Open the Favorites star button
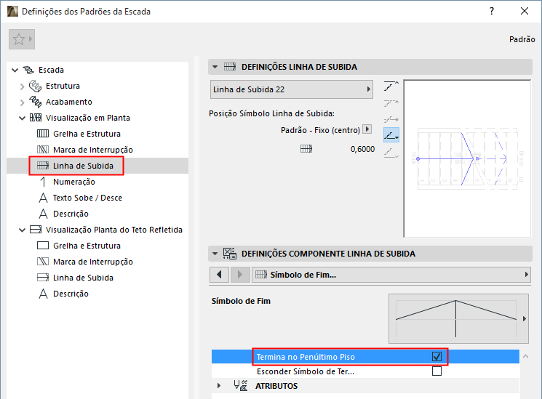This screenshot has width=542, height=399. 21,39
